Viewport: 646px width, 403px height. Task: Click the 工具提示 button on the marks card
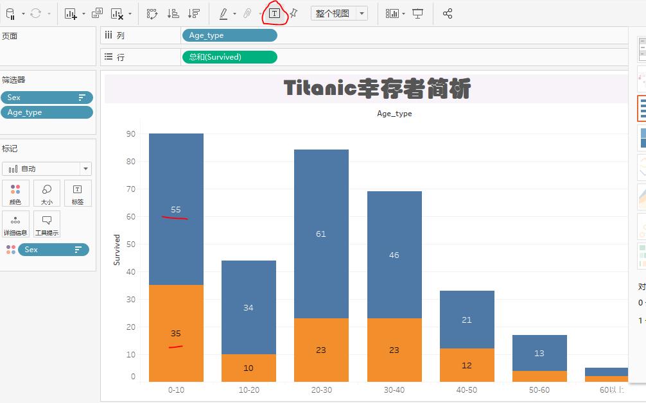[x=46, y=225]
